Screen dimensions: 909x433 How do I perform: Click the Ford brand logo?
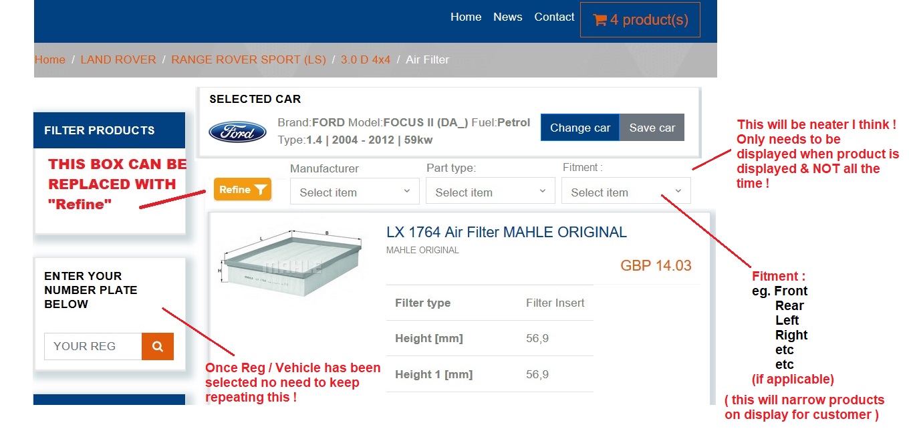coord(237,132)
